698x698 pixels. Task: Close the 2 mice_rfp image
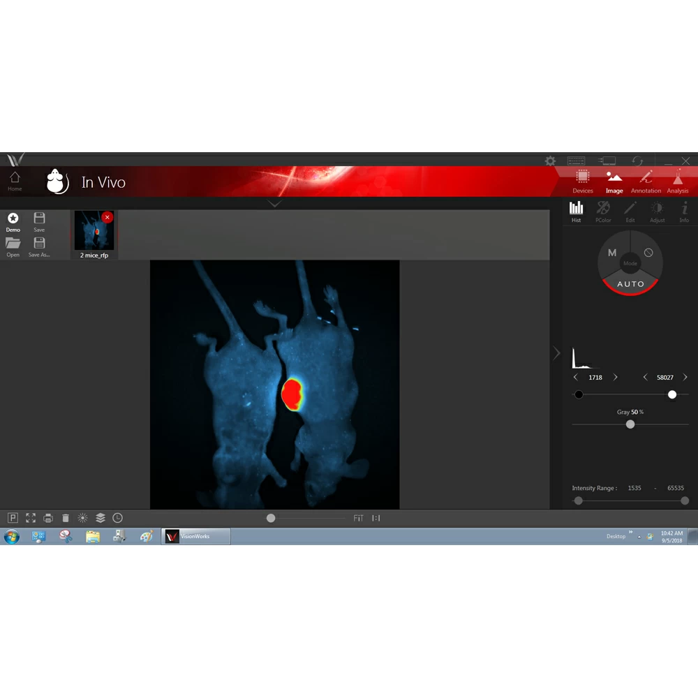[107, 217]
